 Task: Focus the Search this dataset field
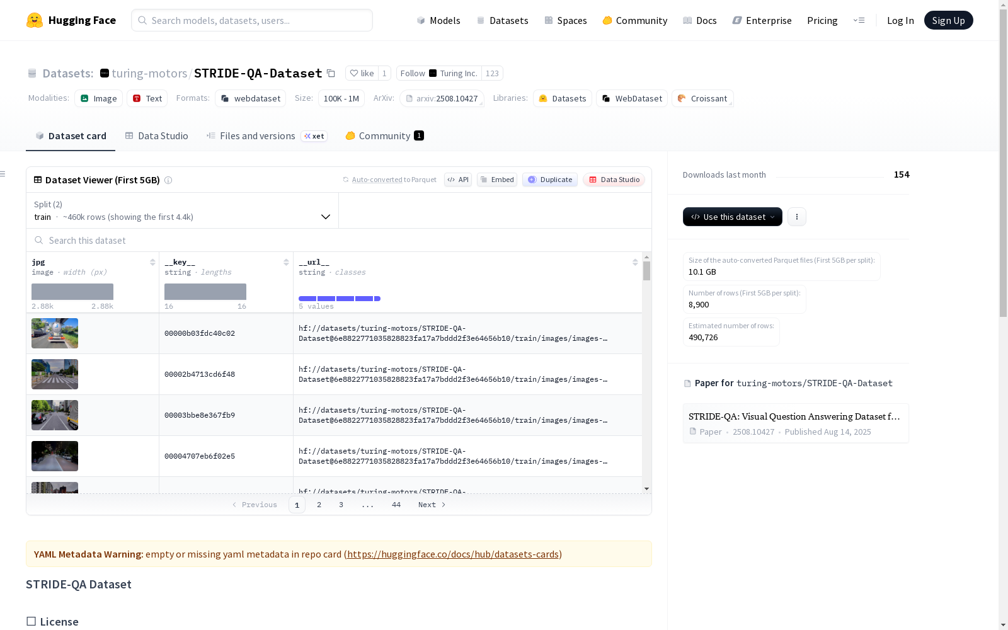click(x=339, y=241)
